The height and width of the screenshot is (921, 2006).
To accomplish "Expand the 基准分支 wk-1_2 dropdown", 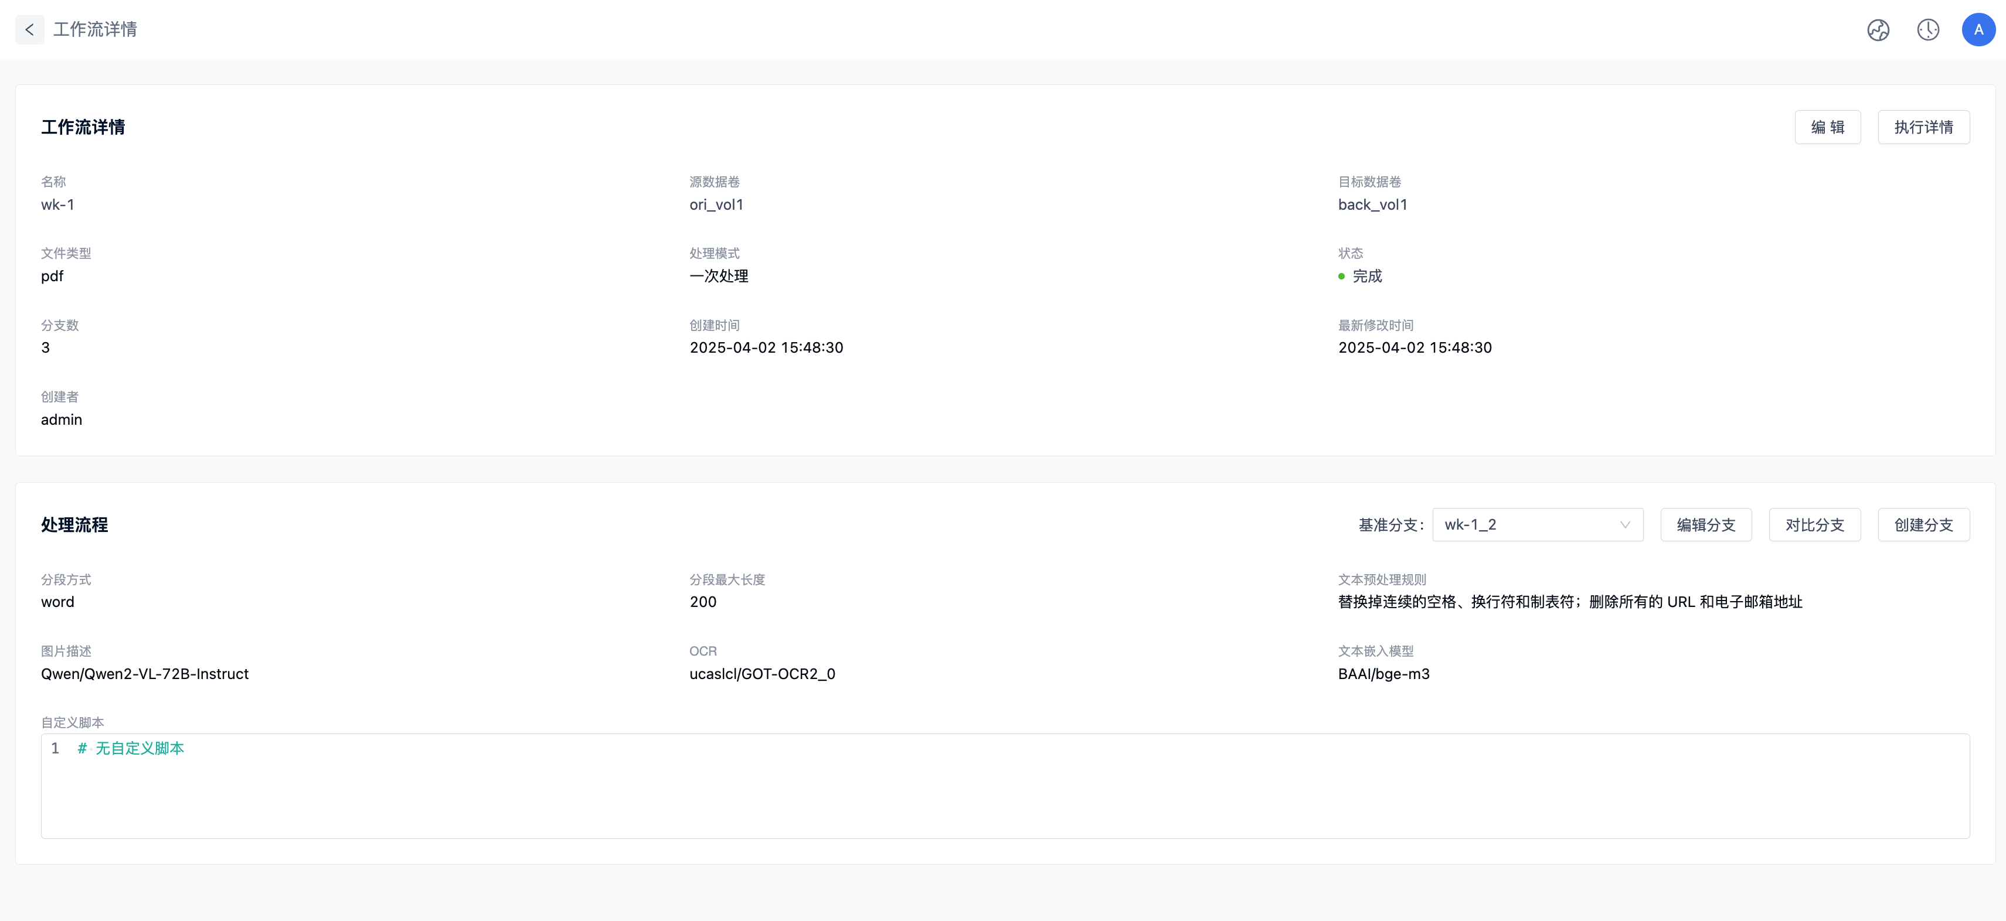I will pos(1526,525).
